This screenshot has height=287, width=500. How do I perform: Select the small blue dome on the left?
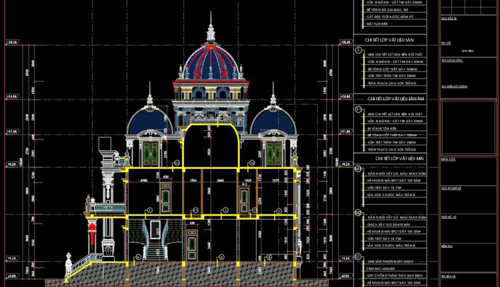click(x=150, y=121)
